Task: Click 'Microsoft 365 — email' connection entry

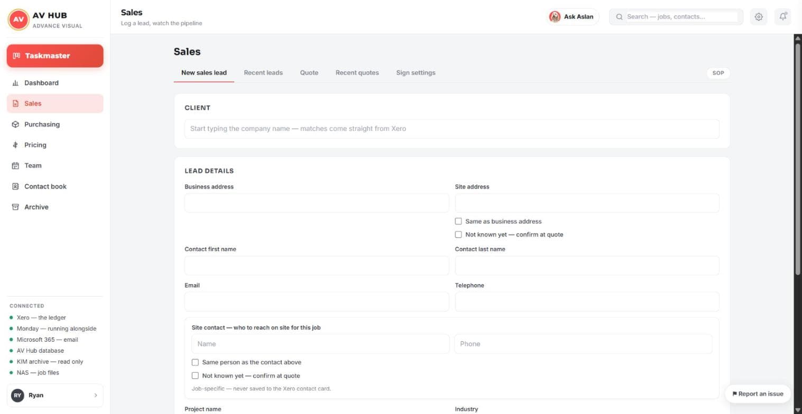Action: click(44, 340)
